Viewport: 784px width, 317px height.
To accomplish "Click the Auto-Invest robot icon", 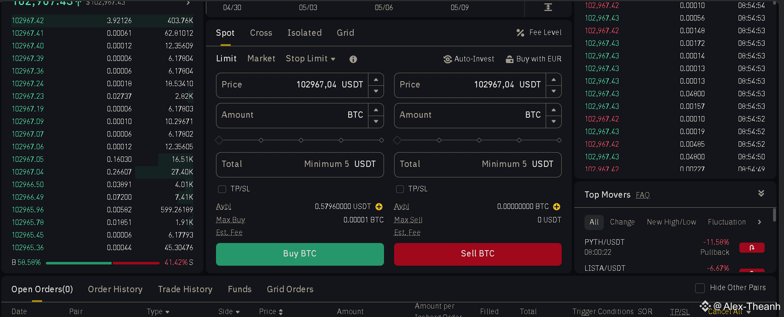I will [x=448, y=59].
